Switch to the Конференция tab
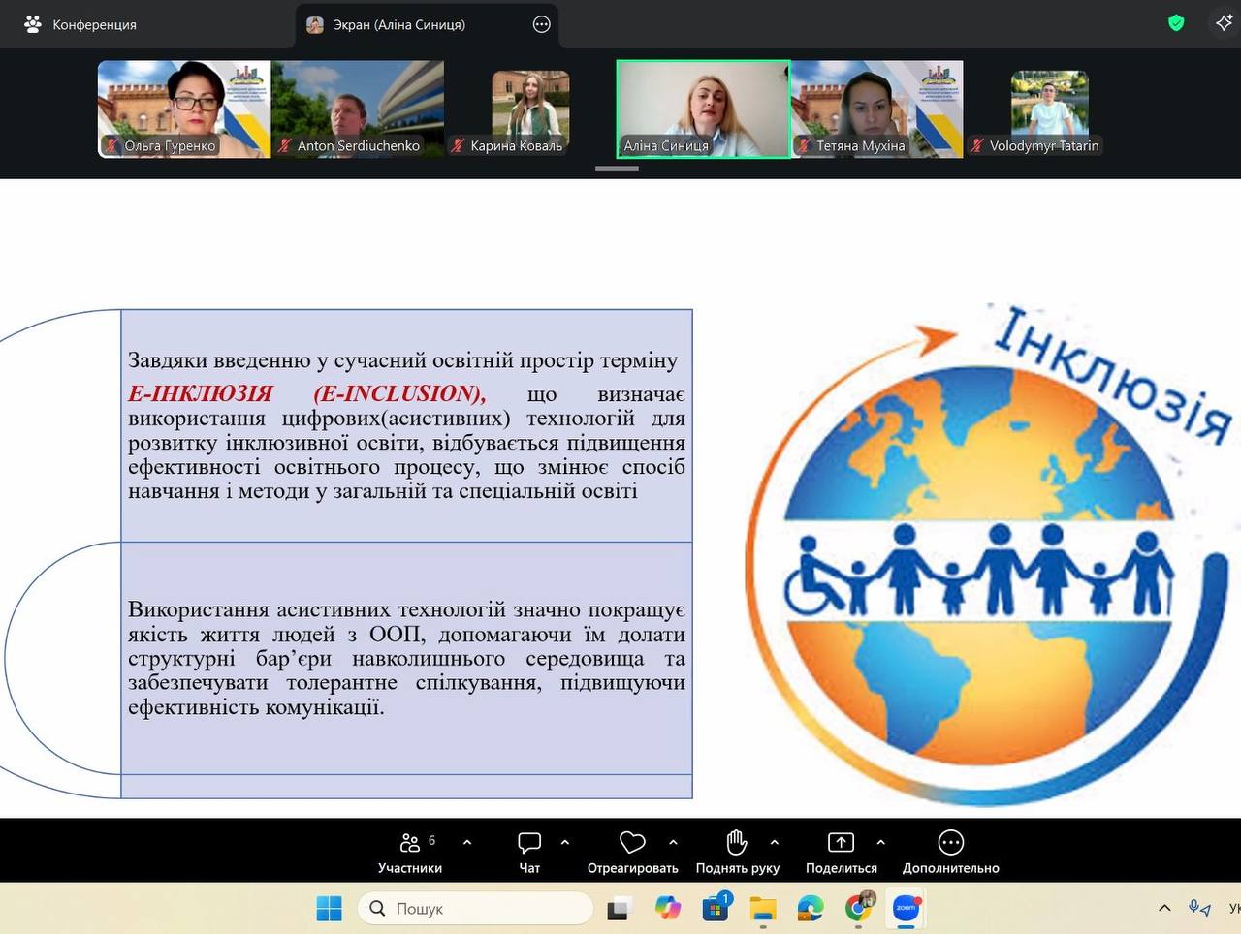Screen dimensions: 1241x934 click(x=81, y=24)
